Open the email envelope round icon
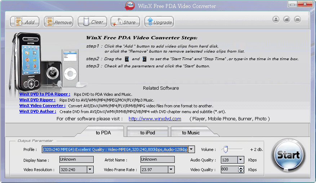Screen dimensions: 316x183 click(298, 19)
